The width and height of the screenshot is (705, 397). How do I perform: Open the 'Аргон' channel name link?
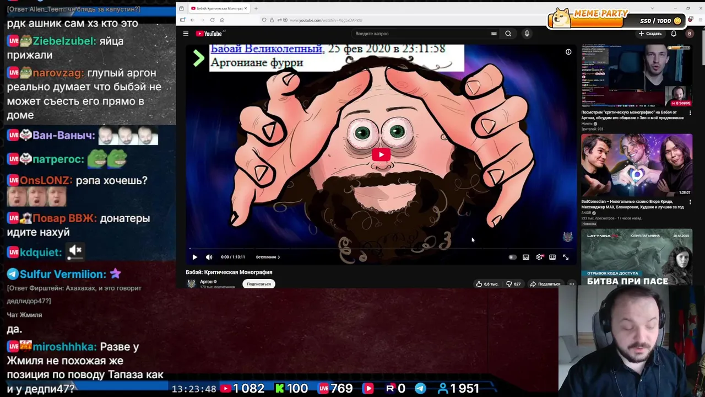point(206,281)
